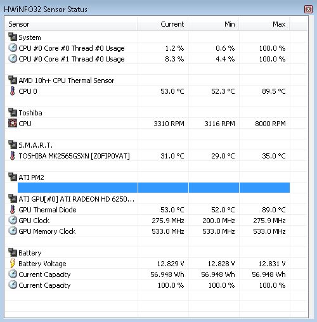This screenshot has height=322, width=317.
Task: Click the CPU fan icon
Action: click(13, 123)
